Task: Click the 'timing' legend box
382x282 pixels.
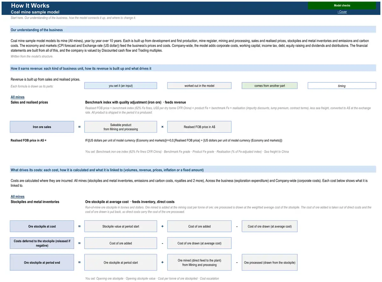Action: point(342,86)
